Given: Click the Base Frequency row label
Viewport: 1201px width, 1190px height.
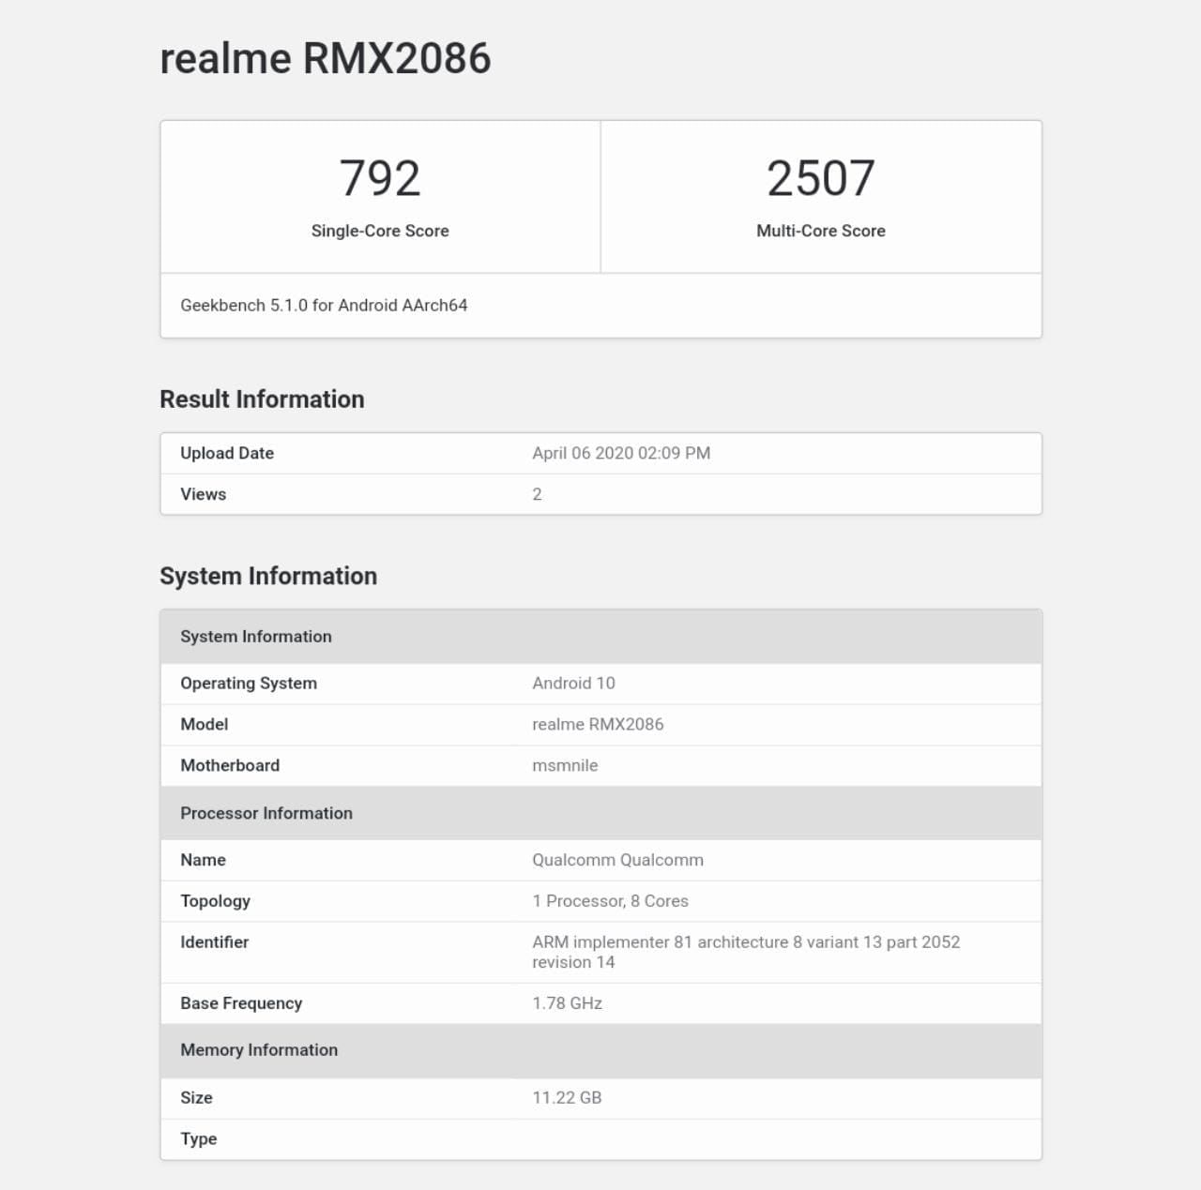Looking at the screenshot, I should (x=241, y=1003).
